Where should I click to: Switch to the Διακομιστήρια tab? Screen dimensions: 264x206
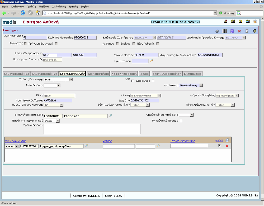tap(98, 74)
